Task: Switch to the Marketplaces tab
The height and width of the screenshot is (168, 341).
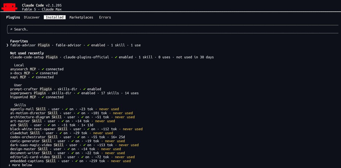Action: [x=81, y=17]
